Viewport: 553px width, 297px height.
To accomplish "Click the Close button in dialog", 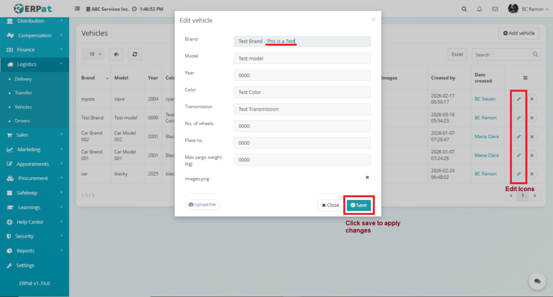I will (331, 205).
